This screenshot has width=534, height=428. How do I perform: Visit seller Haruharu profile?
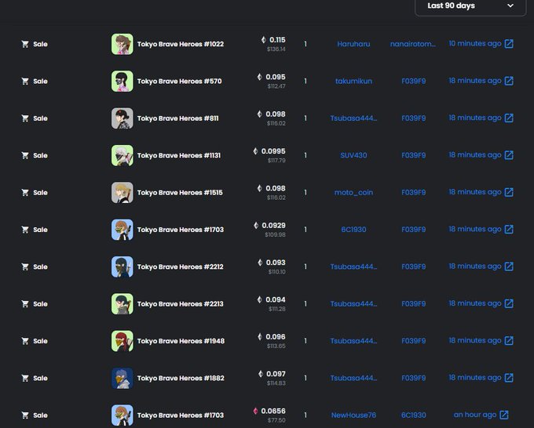353,44
